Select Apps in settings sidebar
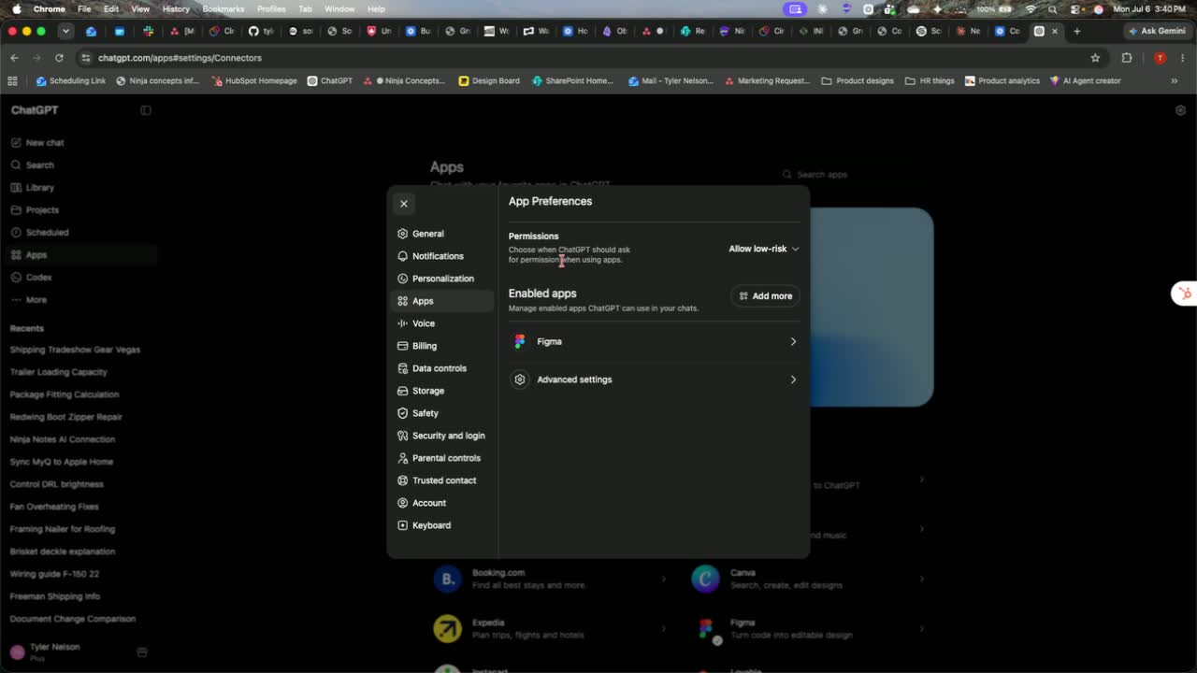 (x=441, y=301)
